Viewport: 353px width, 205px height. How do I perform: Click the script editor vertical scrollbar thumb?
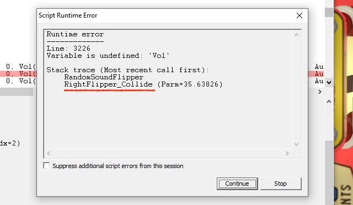point(329,12)
